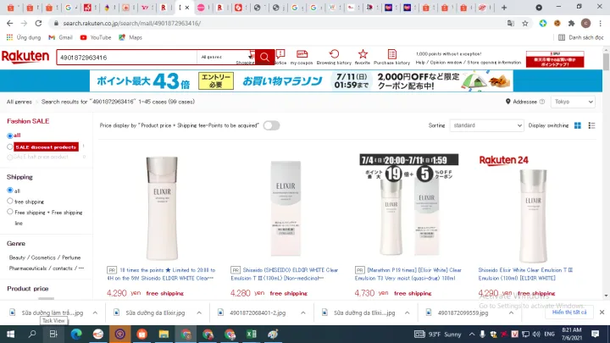Select SALE discount products radio option
The height and width of the screenshot is (343, 610).
(10, 147)
